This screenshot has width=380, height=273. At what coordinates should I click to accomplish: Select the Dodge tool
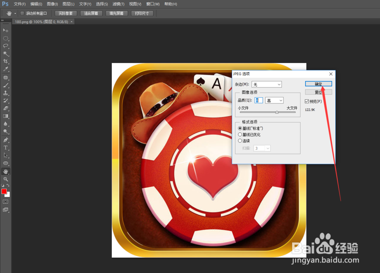[6, 132]
